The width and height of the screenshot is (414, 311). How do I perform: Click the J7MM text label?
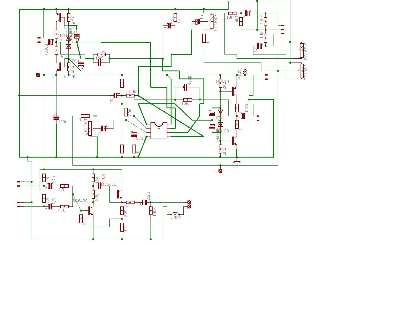176,217
